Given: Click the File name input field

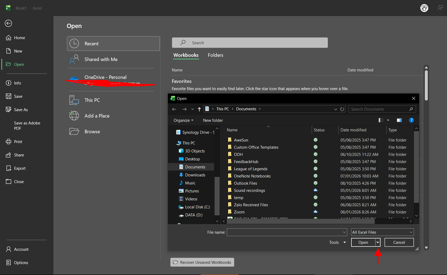Looking at the screenshot, I should (x=287, y=232).
